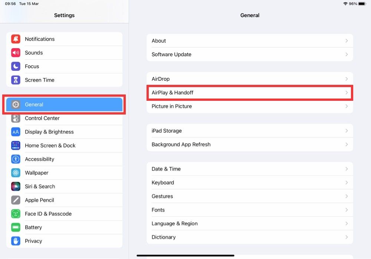Select the Screen Time hourglass icon
Screen dimensions: 371x259
pos(16,80)
